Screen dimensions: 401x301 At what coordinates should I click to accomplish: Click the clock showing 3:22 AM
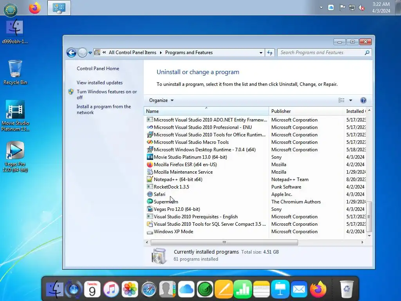pos(381,7)
